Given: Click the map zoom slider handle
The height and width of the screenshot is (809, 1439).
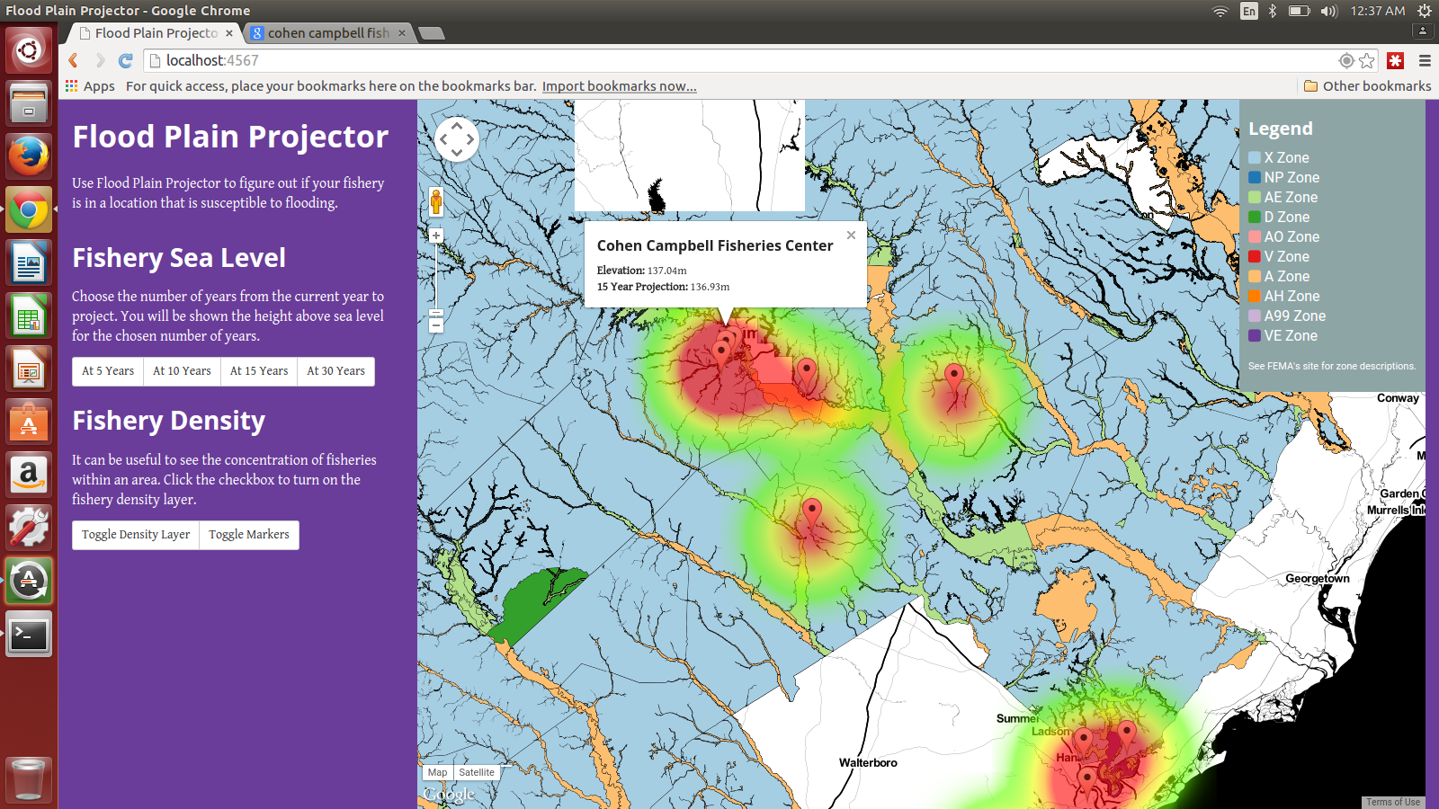Looking at the screenshot, I should pyautogui.click(x=436, y=313).
